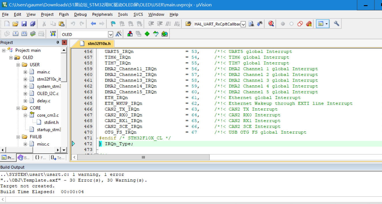Viewport: 382px width, 204px height.
Task: Open Manage Project Items icon
Action: click(130, 34)
